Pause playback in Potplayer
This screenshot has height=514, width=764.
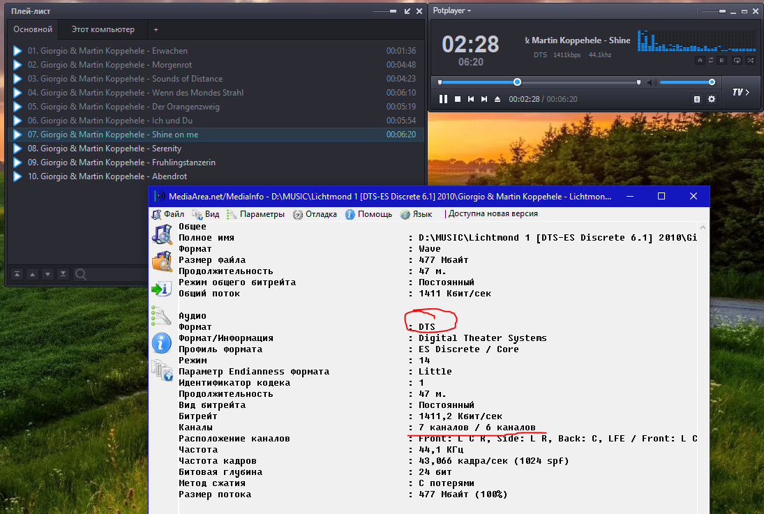[x=443, y=99]
